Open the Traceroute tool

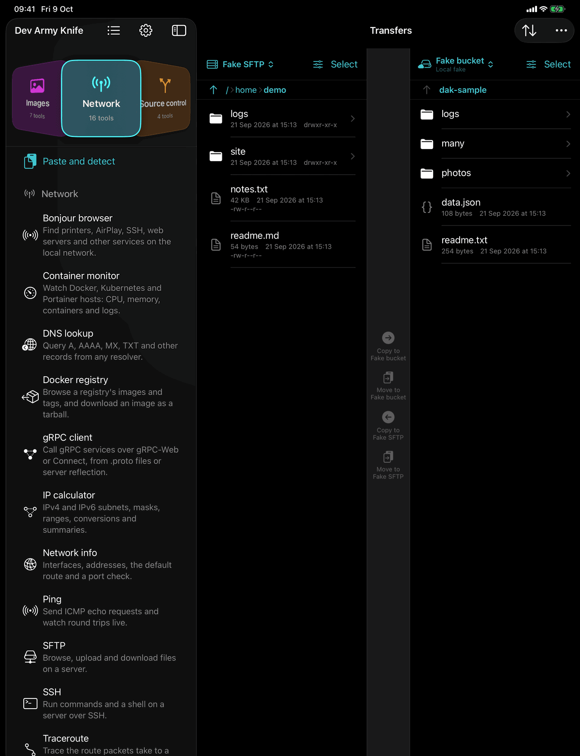[101, 744]
